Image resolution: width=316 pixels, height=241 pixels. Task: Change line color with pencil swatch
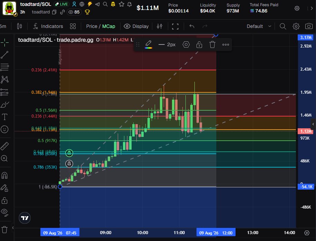(149, 44)
